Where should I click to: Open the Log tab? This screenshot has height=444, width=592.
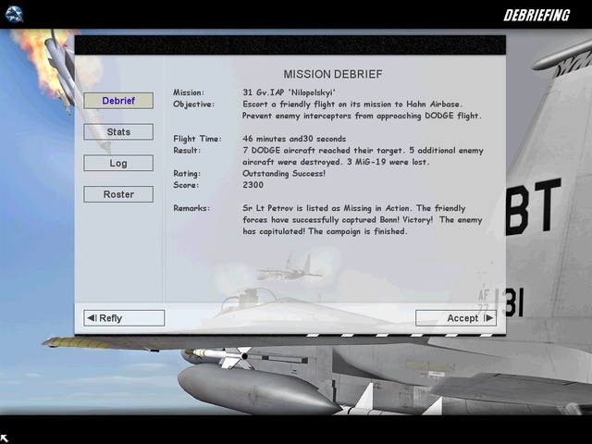(x=118, y=163)
